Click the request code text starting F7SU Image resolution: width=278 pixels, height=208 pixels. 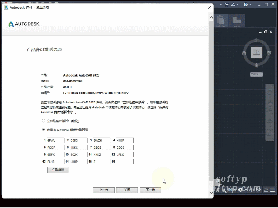pyautogui.click(x=96, y=93)
